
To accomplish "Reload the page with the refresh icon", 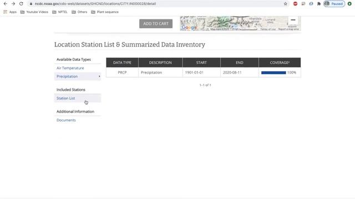I will click(21, 4).
